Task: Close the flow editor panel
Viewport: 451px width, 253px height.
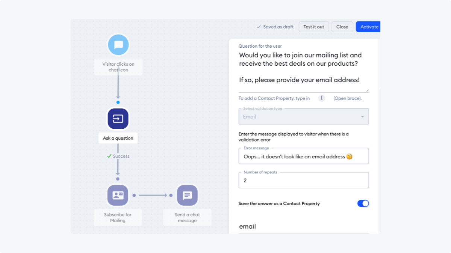Action: (x=342, y=27)
